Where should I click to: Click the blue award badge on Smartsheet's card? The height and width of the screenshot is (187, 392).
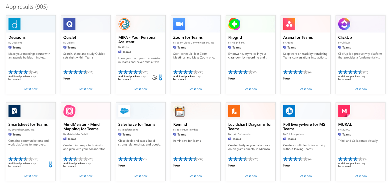pos(50,164)
